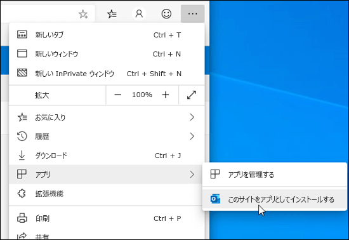Click the InPrivate window hatched icon
This screenshot has height=240, width=349.
(x=22, y=72)
